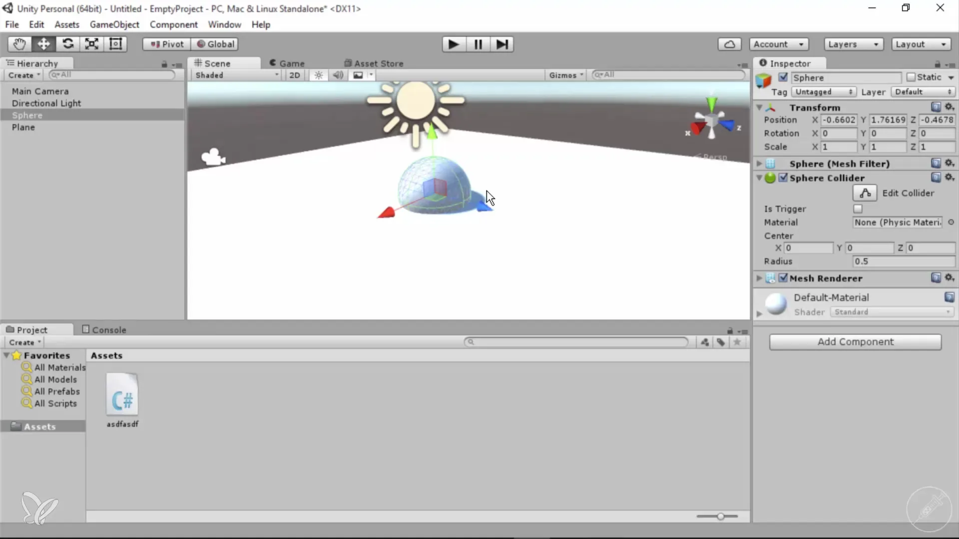959x539 pixels.
Task: Open the Layer Default dropdown
Action: [923, 92]
